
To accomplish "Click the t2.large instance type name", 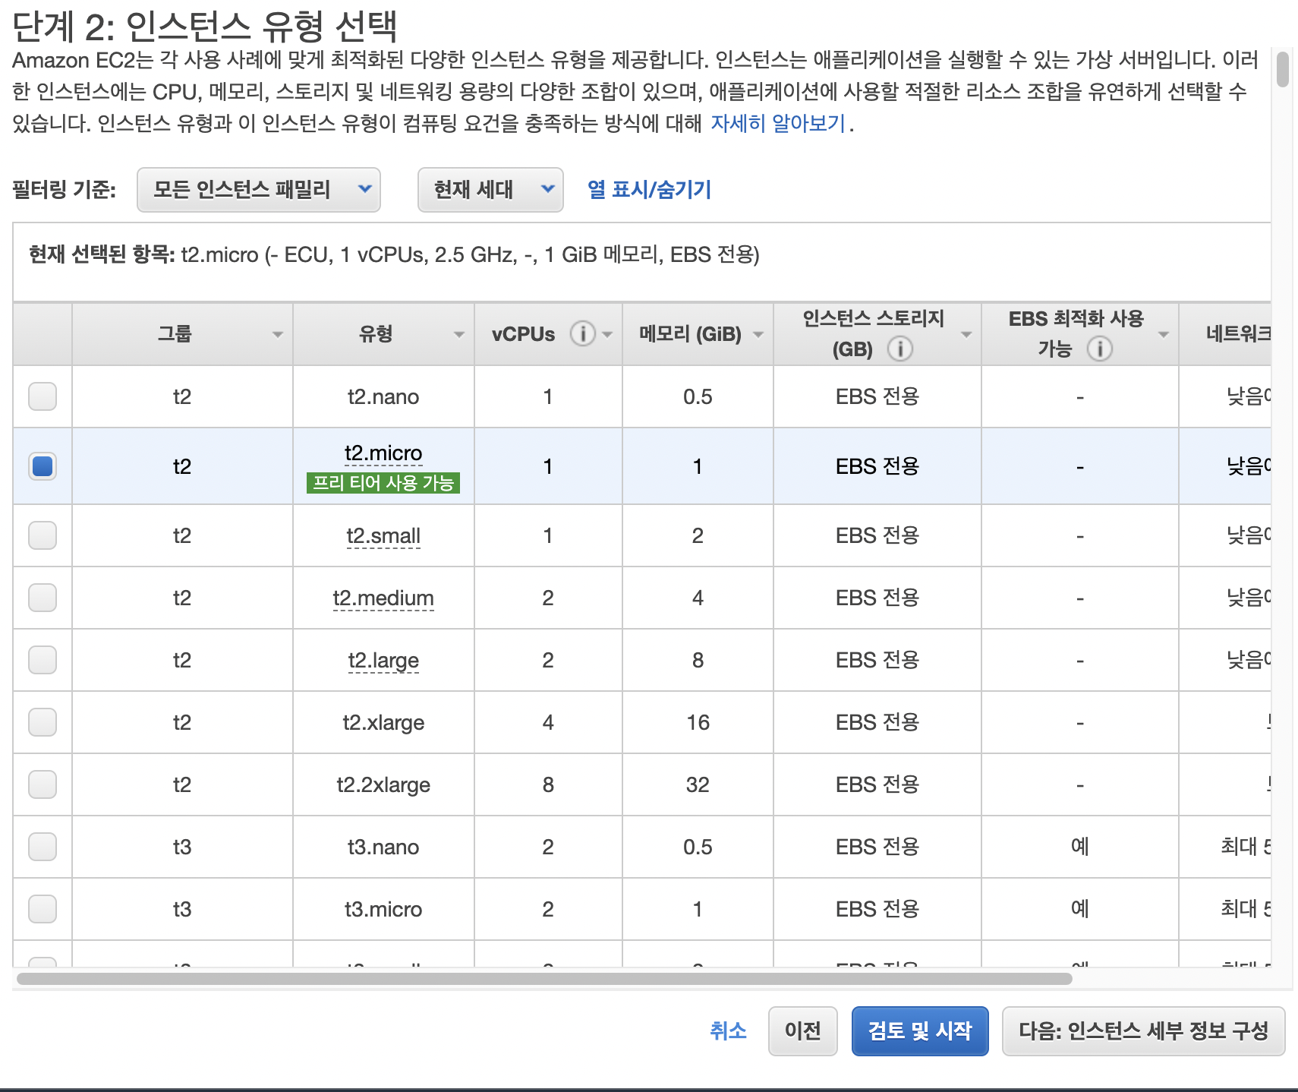I will point(383,661).
